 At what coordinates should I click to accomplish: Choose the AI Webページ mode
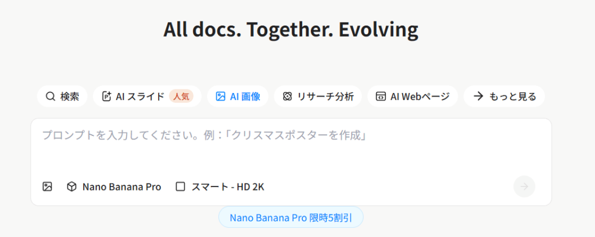[x=420, y=96]
